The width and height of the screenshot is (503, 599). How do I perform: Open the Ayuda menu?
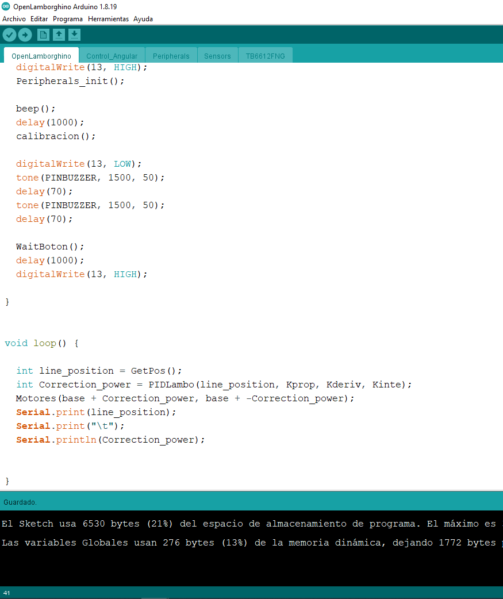[x=143, y=19]
